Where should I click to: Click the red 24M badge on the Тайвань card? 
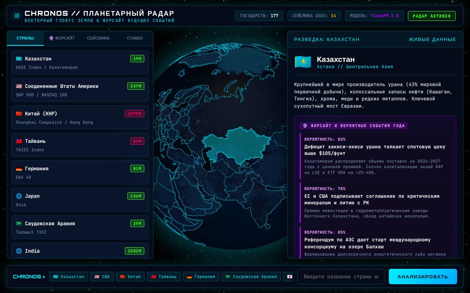click(137, 141)
